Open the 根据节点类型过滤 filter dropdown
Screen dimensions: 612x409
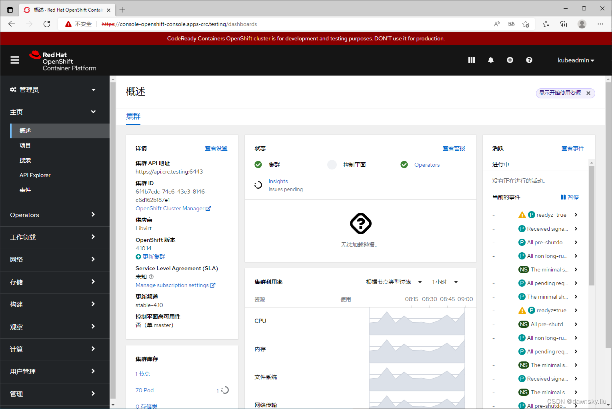point(394,282)
